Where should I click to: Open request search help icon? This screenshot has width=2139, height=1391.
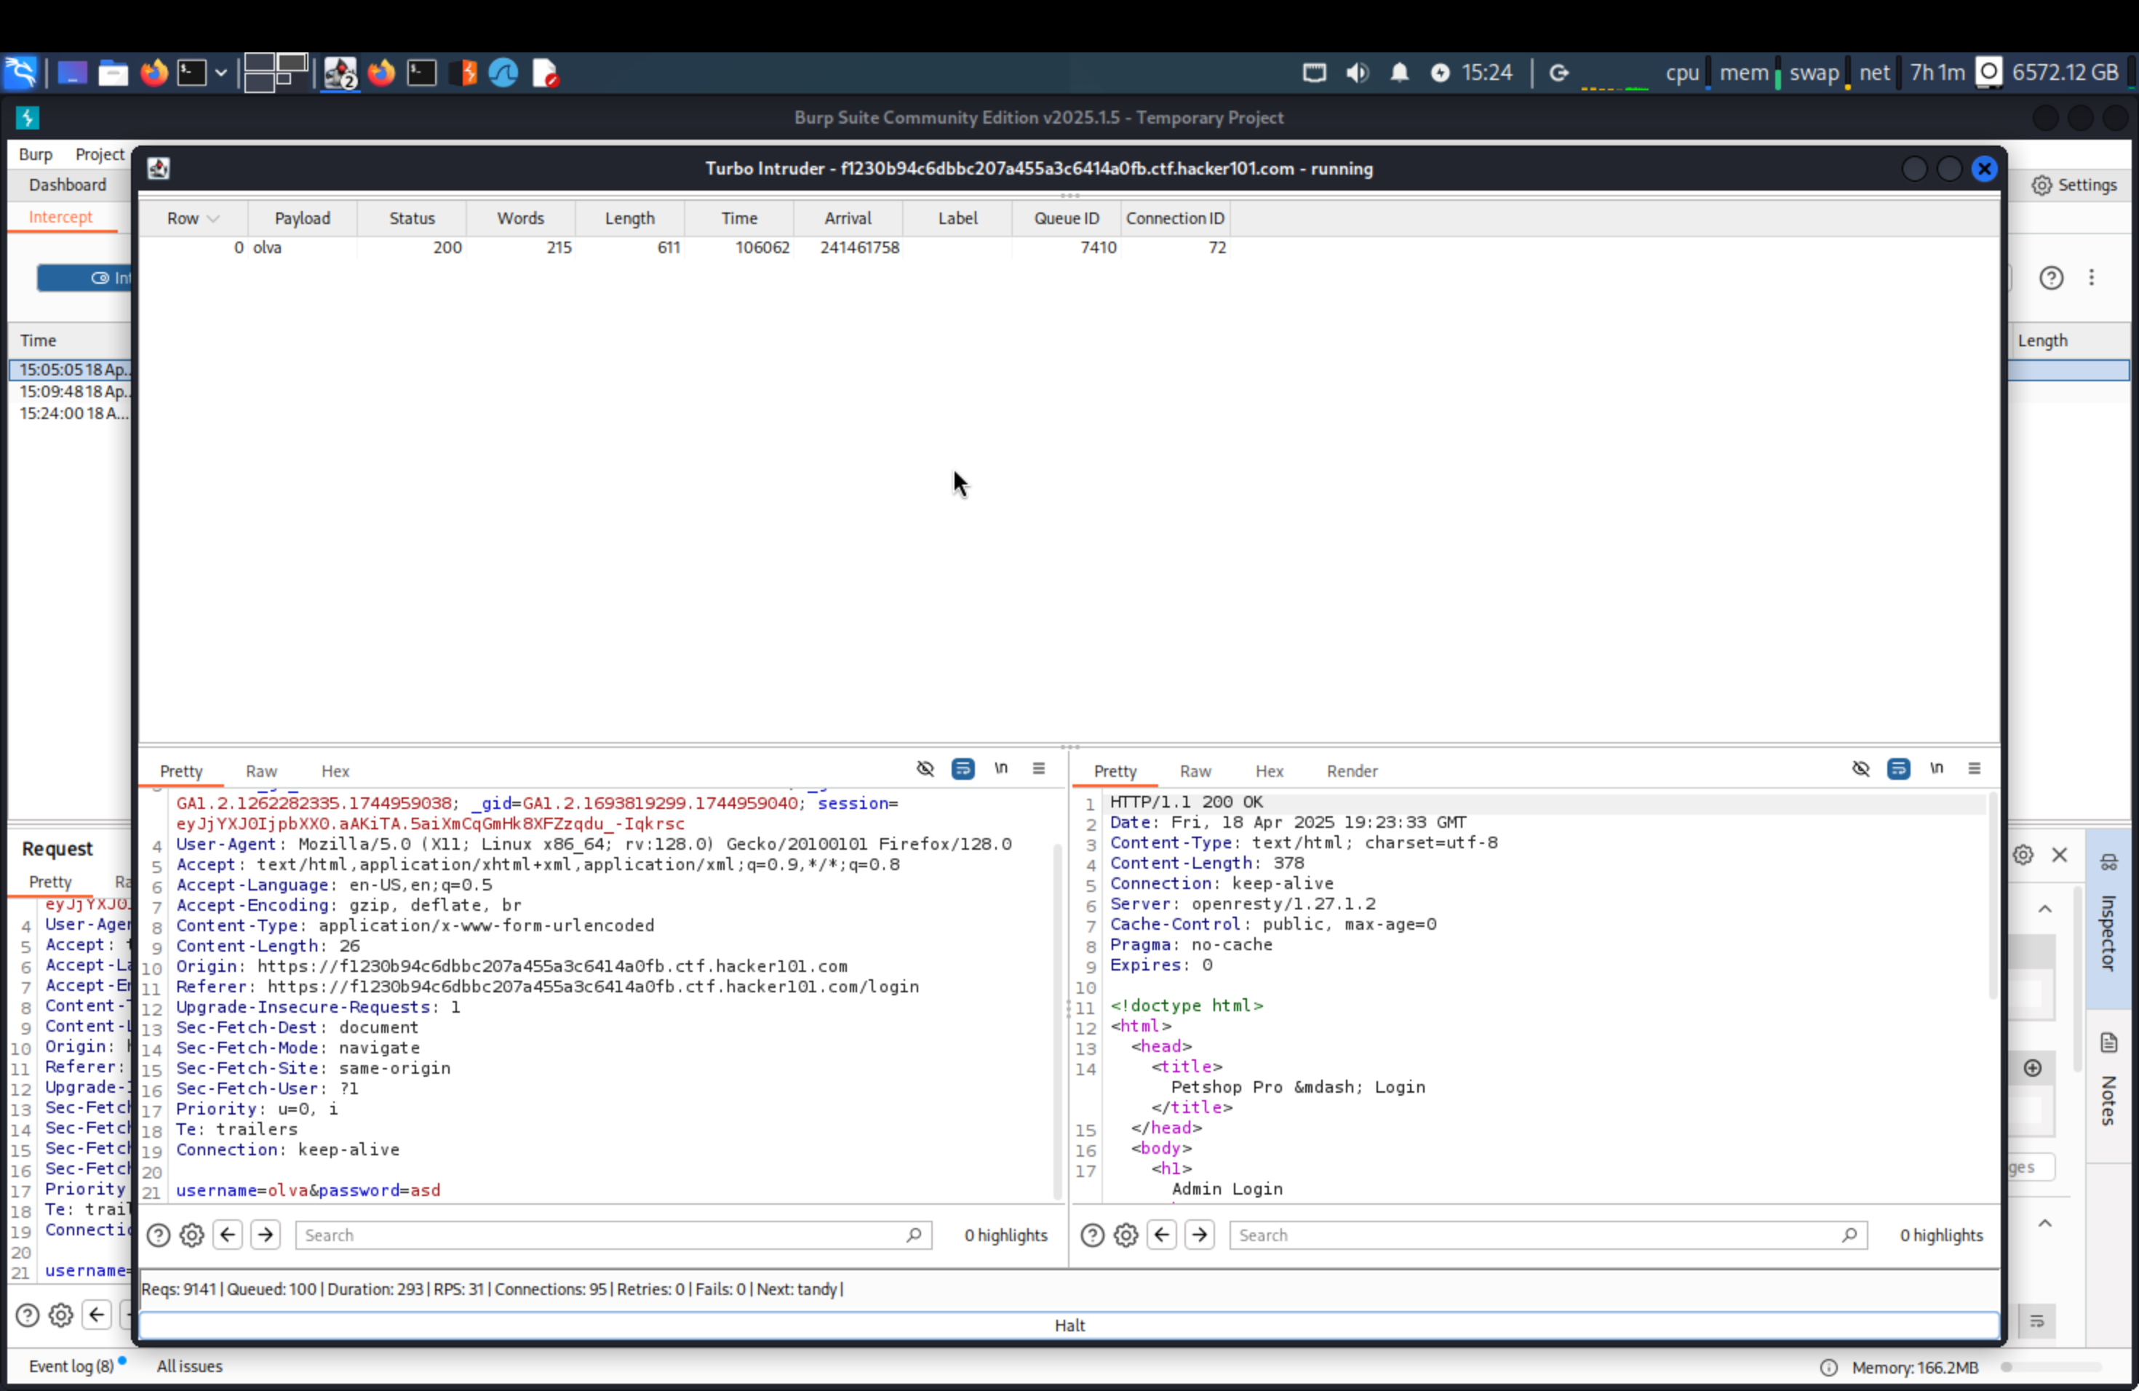click(158, 1235)
